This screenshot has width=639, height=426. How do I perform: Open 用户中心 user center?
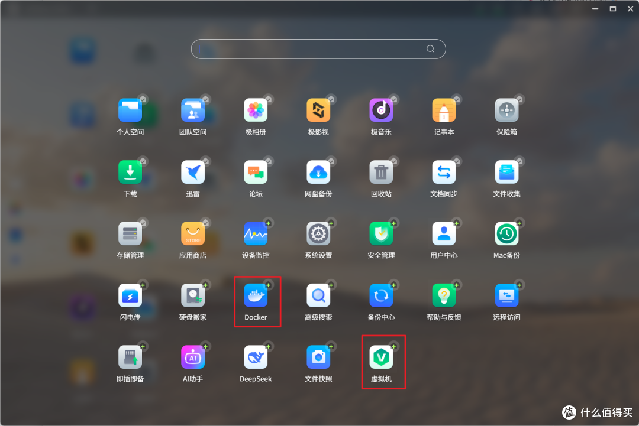[444, 234]
